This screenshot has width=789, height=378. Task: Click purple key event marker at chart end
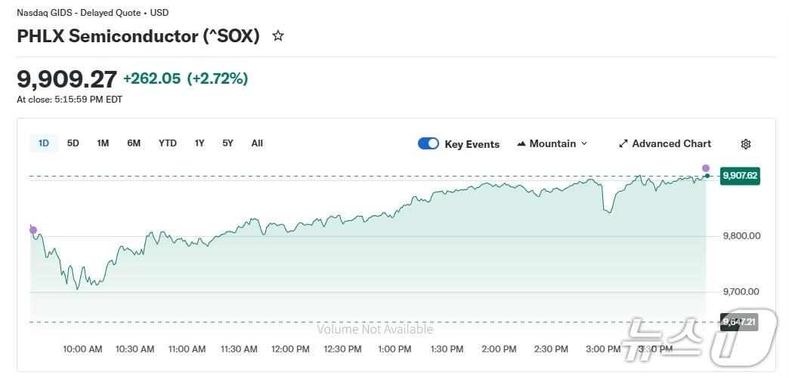(x=706, y=168)
